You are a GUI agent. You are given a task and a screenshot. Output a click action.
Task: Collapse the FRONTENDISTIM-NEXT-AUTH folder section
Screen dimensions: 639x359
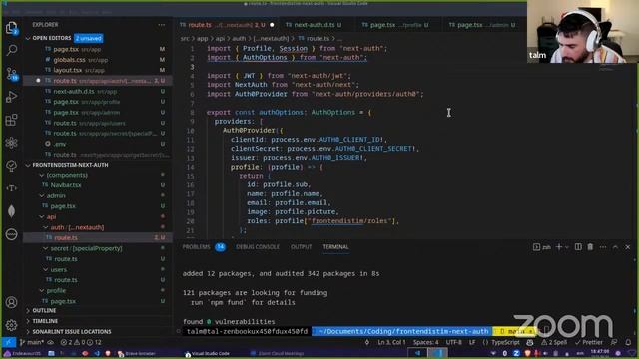[x=70, y=165]
